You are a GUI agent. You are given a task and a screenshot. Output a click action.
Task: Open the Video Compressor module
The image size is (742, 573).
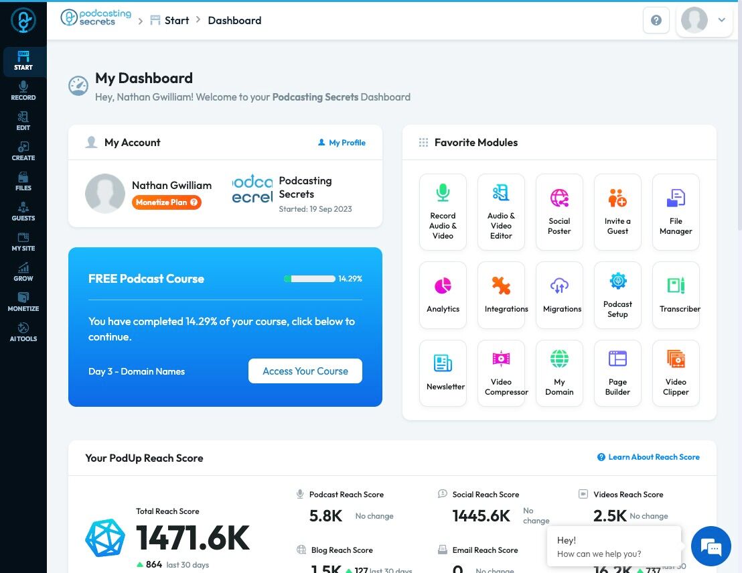pos(501,373)
